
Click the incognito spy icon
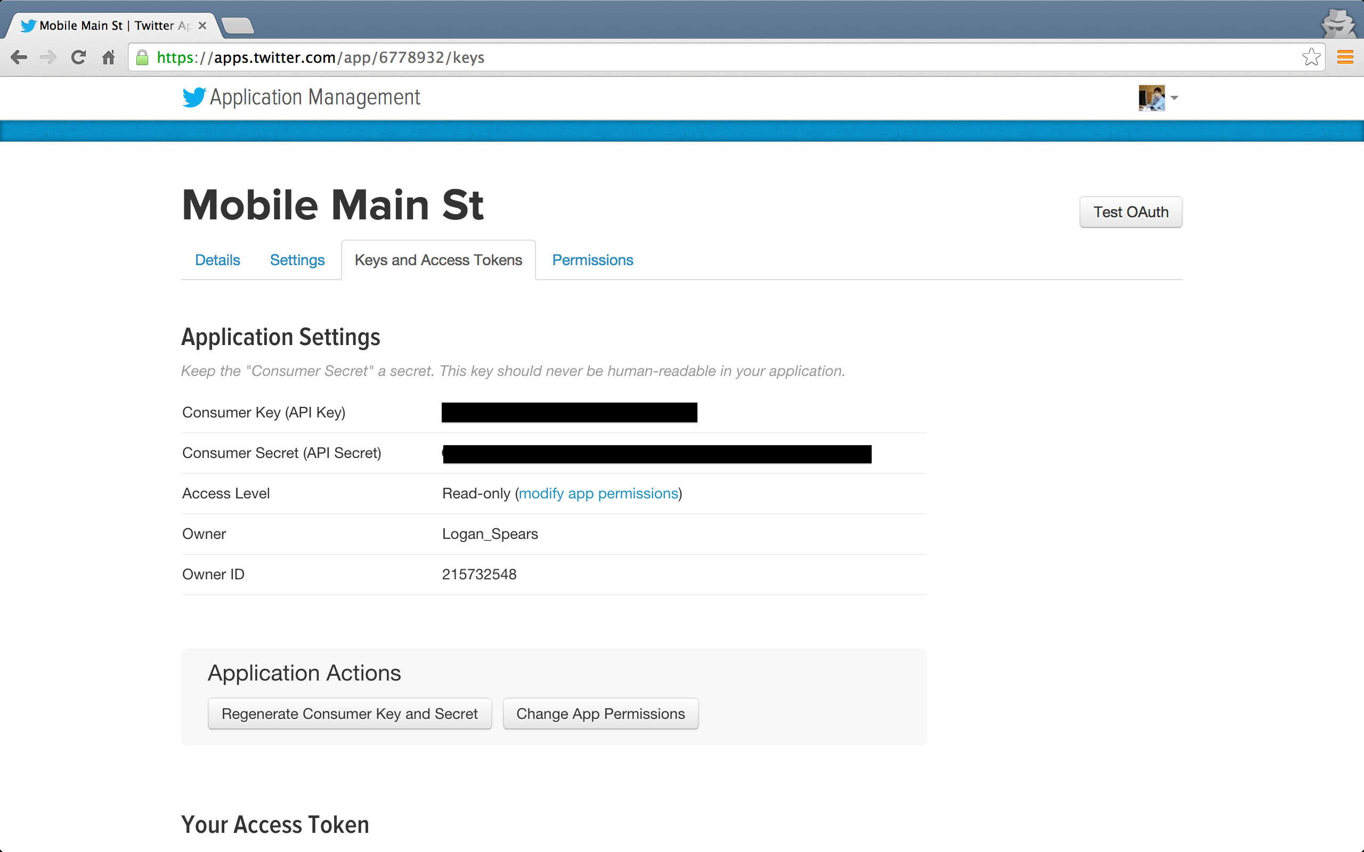pos(1337,23)
